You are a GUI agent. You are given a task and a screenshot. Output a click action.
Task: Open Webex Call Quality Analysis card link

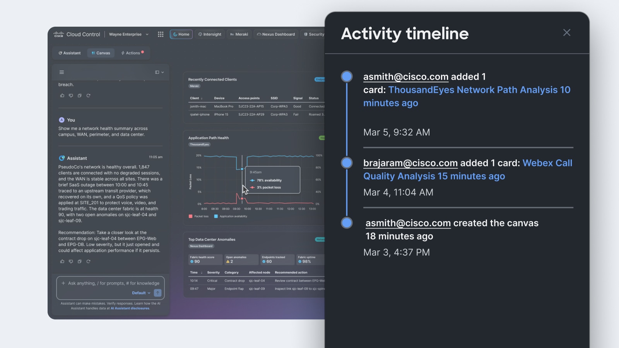tap(468, 169)
